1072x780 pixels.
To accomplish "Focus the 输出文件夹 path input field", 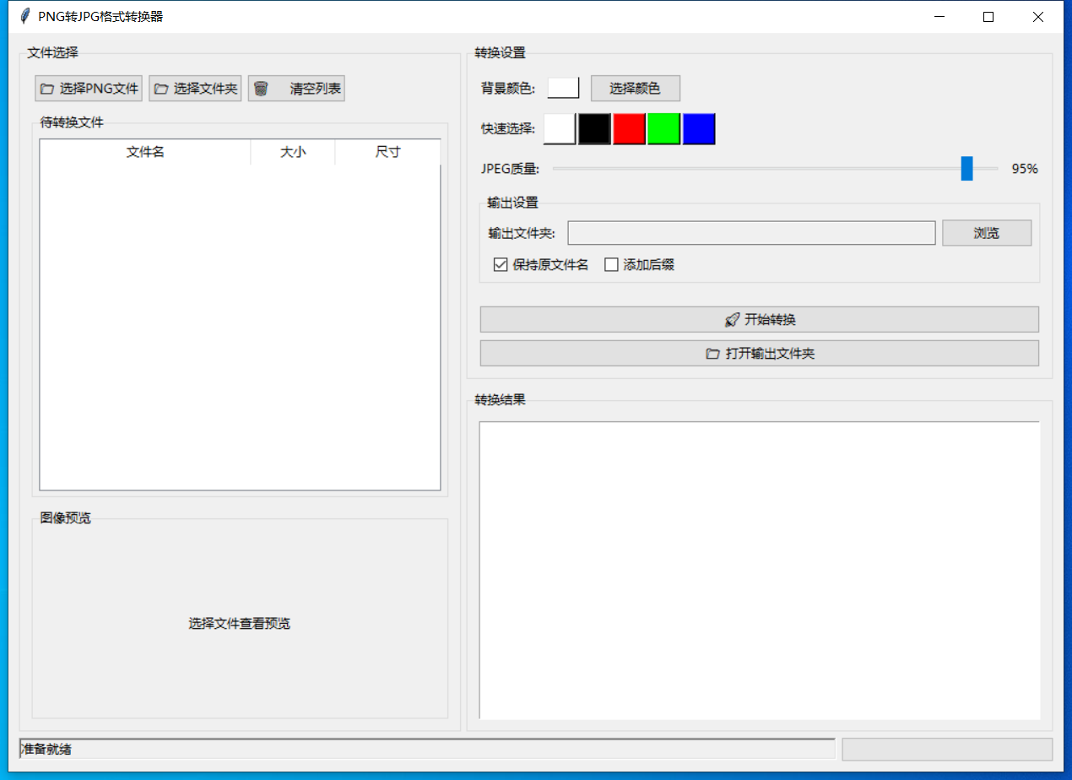I will (x=751, y=233).
